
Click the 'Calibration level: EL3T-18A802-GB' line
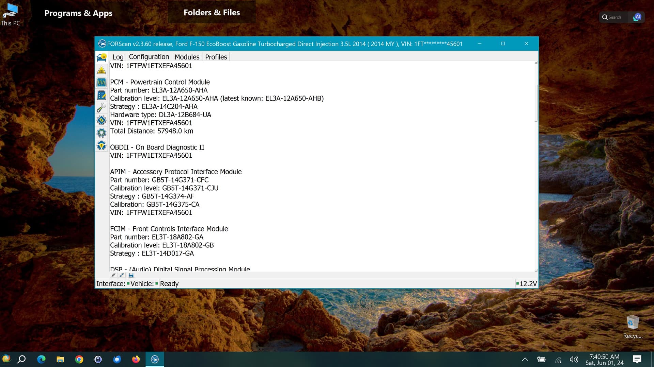coord(162,245)
